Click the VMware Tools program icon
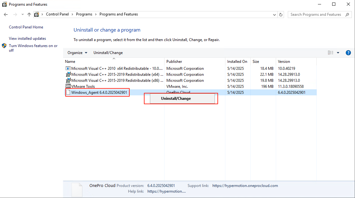 (x=68, y=86)
